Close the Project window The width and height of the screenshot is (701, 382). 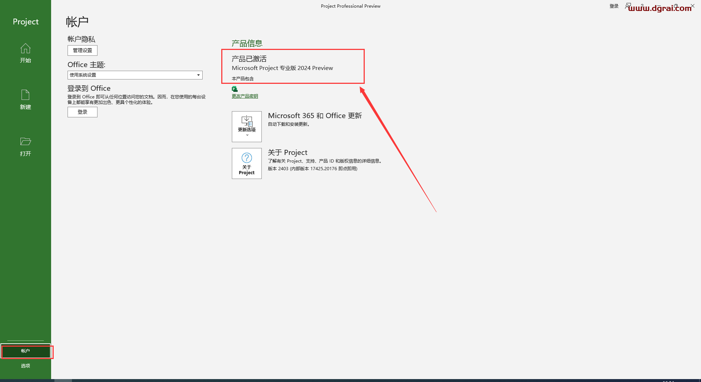(693, 6)
